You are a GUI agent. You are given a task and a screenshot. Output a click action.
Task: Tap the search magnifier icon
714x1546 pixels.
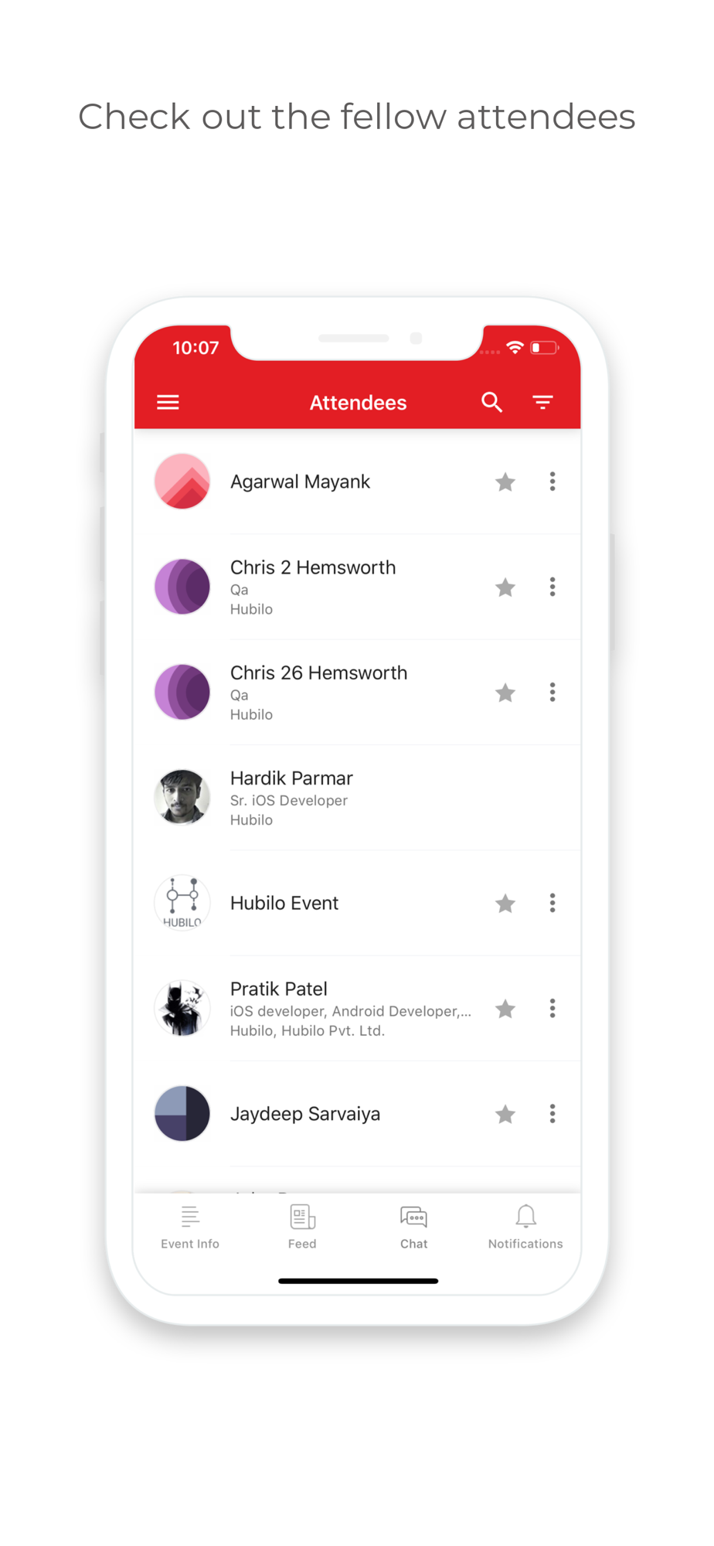pos(492,402)
